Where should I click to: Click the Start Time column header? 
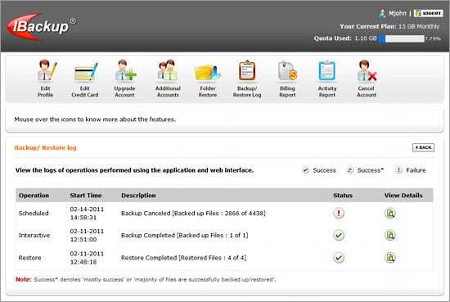point(86,196)
